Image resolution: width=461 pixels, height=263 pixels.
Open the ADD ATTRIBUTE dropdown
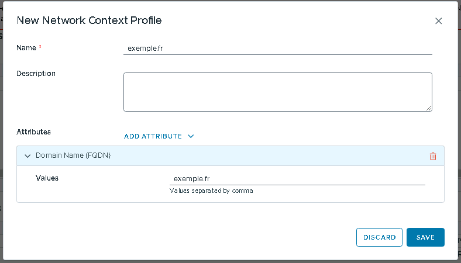click(x=153, y=136)
